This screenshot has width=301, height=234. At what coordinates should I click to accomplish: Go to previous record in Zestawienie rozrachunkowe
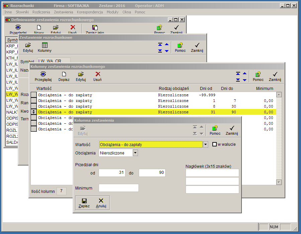[167, 44]
